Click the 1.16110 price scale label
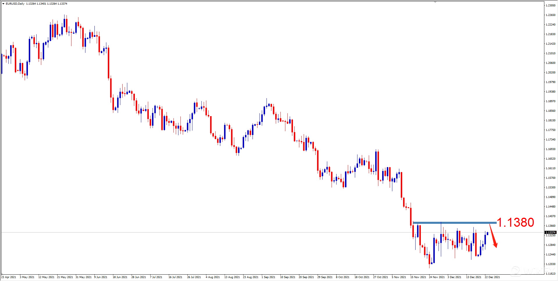This screenshot has height=281, width=558. (x=550, y=168)
